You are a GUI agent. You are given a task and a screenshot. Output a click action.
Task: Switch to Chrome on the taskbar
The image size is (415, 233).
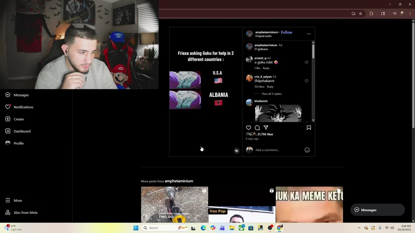[x=279, y=228]
